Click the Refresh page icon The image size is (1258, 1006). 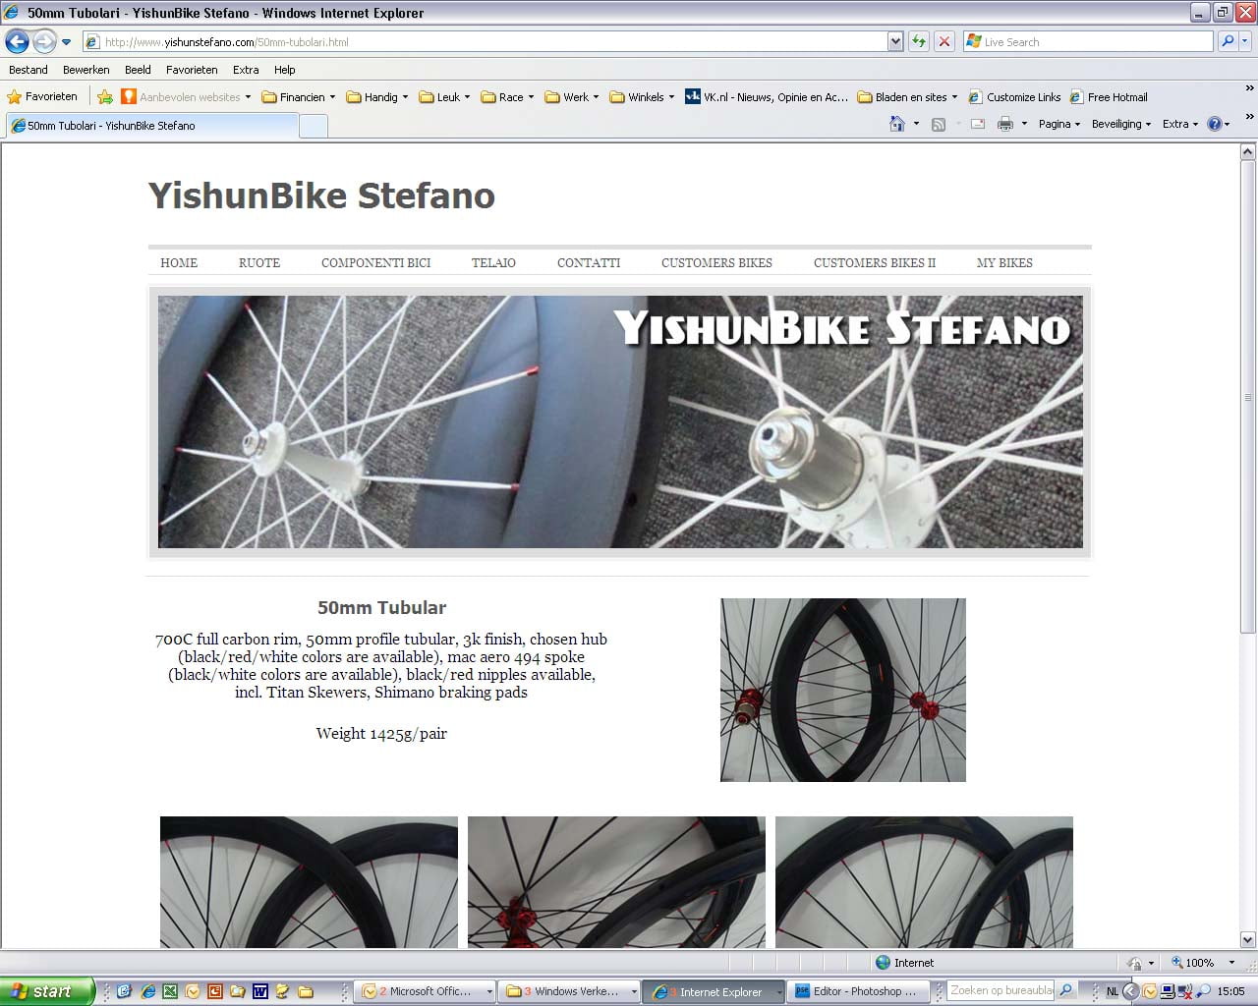[919, 41]
